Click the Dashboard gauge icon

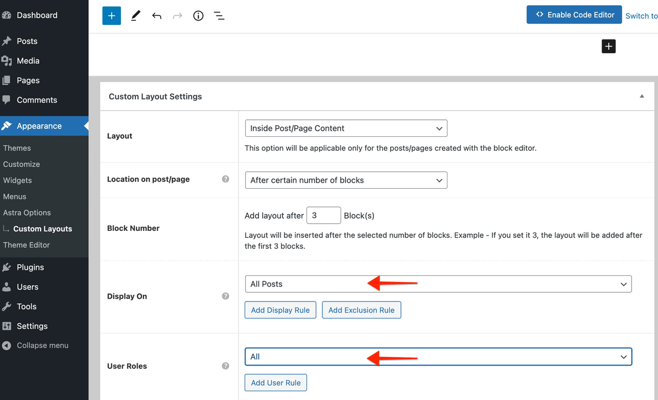(7, 15)
